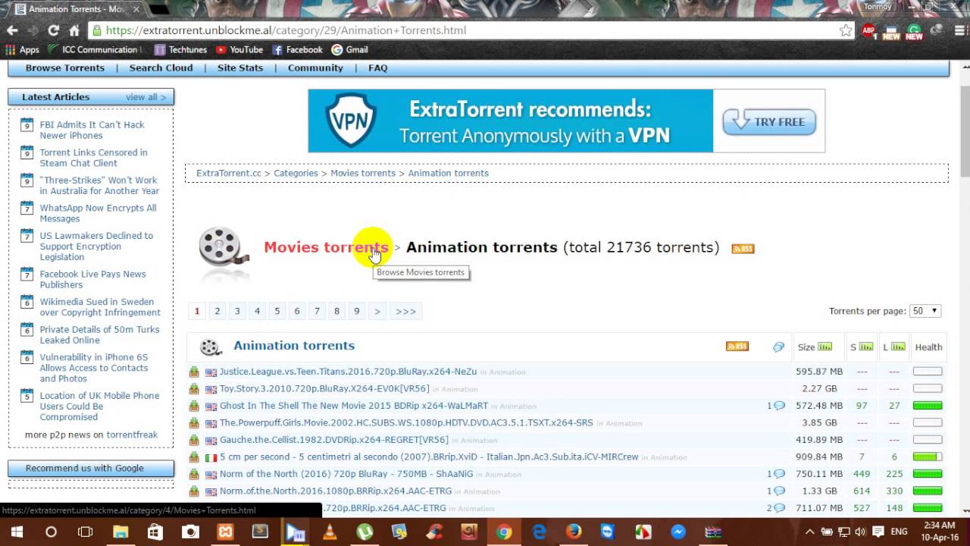Open Movies torrents heading link

pyautogui.click(x=326, y=247)
